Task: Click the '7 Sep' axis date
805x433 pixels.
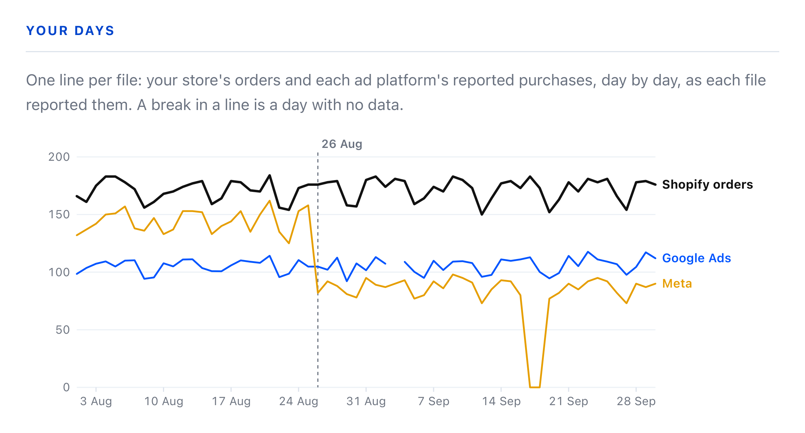Action: pyautogui.click(x=434, y=401)
